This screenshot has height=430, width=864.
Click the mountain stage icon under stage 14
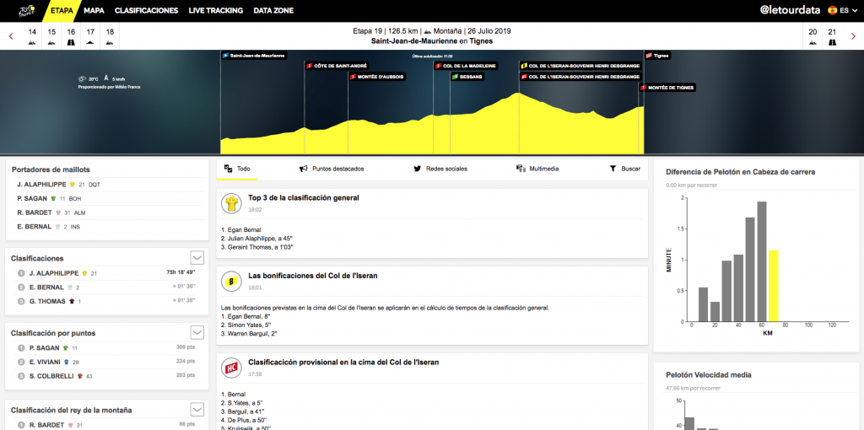[32, 42]
